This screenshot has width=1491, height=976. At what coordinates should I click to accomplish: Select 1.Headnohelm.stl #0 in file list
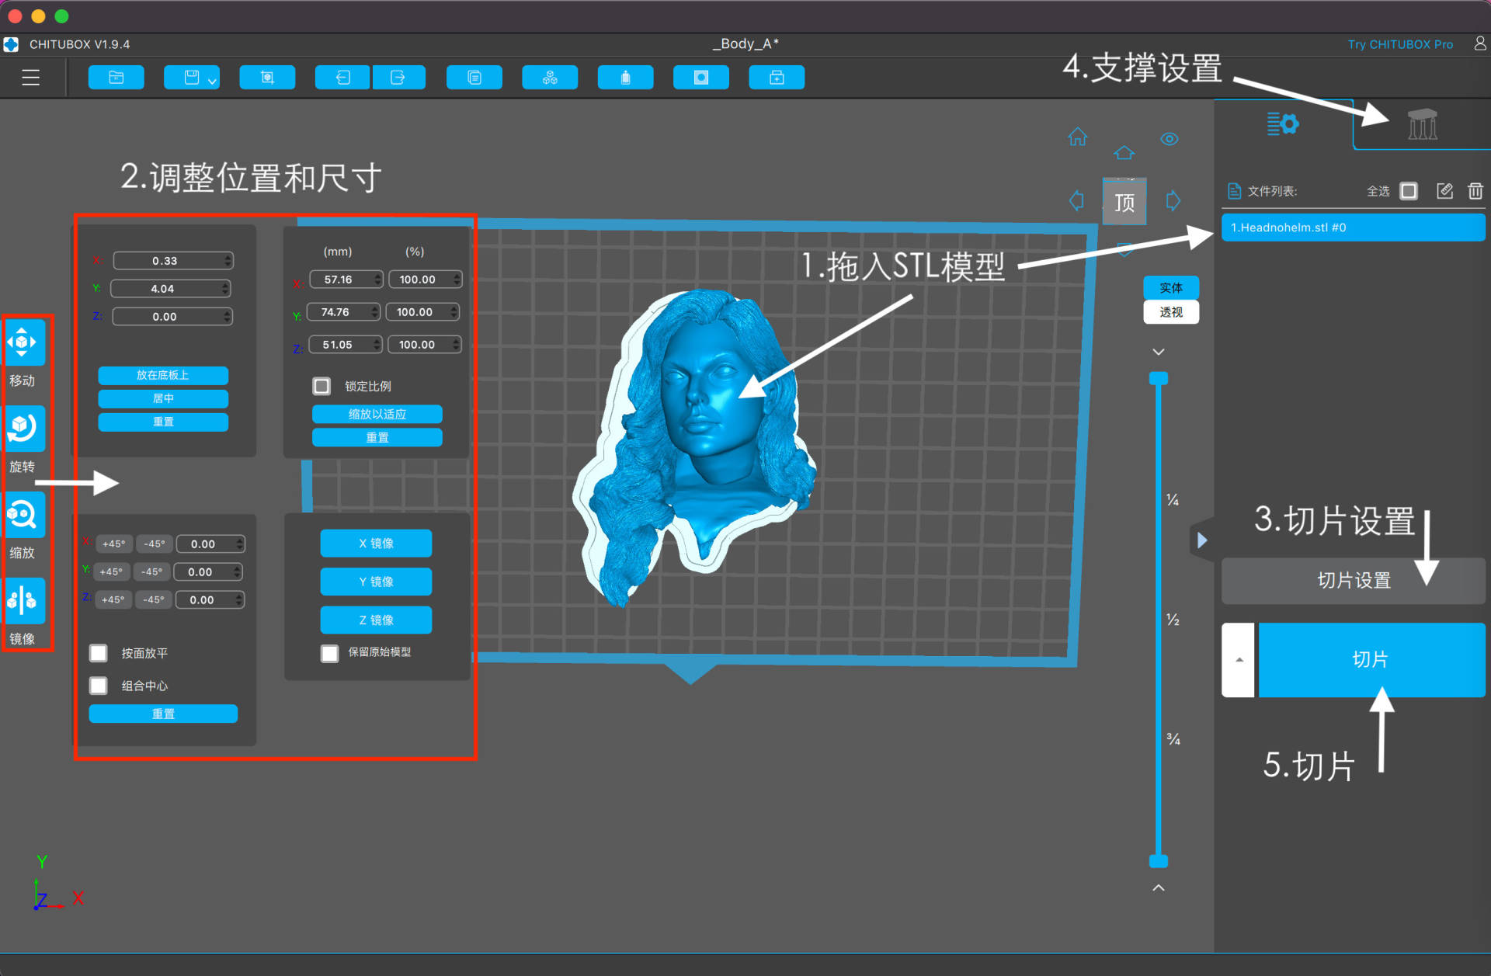pos(1353,228)
